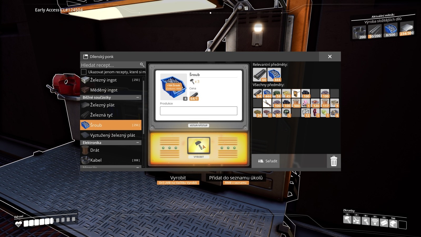Click the 'Hledat recept...' search field
Screen dimensions: 421x237
point(109,65)
